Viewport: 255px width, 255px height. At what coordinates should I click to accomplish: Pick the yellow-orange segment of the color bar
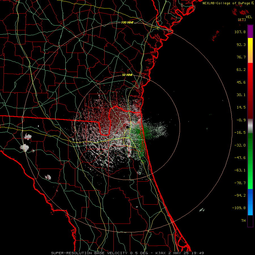click(x=250, y=50)
